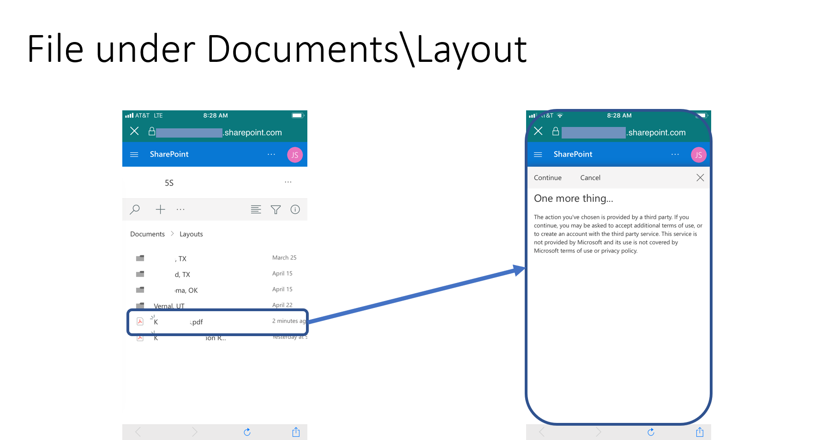Click Cancel in the dialog
The width and height of the screenshot is (815, 440).
pyautogui.click(x=590, y=178)
